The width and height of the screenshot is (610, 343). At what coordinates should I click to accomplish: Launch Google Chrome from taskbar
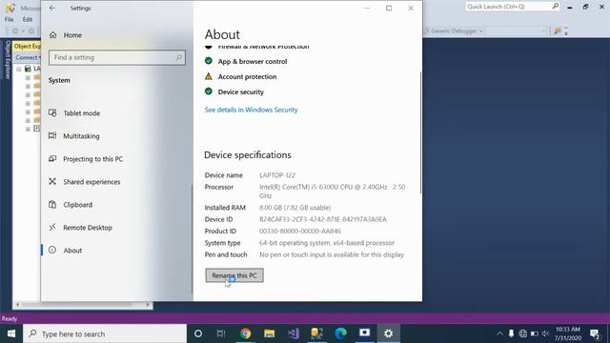click(246, 333)
